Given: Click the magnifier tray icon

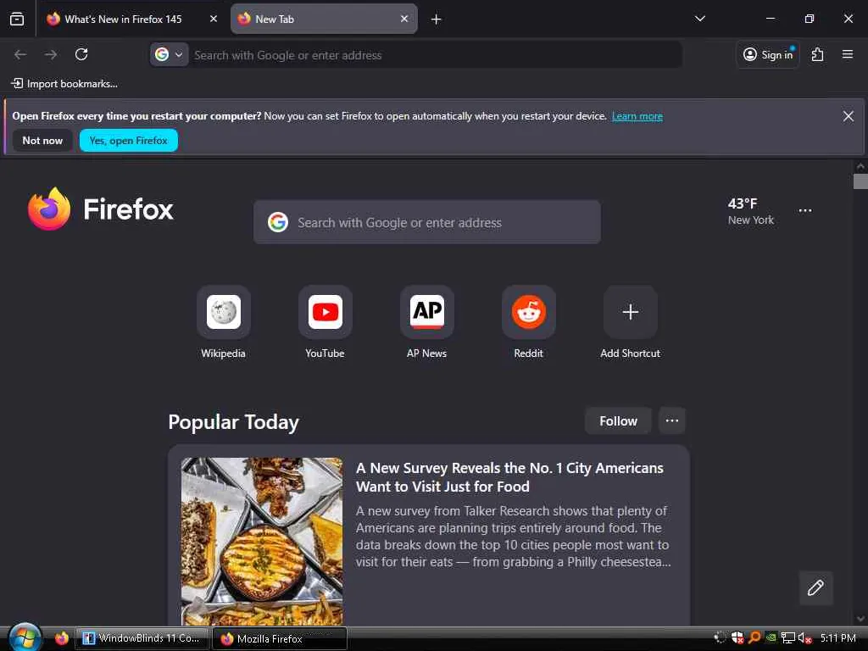Looking at the screenshot, I should (x=754, y=638).
